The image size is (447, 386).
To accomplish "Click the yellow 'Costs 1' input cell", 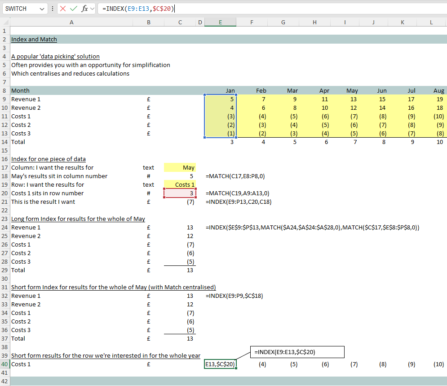I will point(180,184).
